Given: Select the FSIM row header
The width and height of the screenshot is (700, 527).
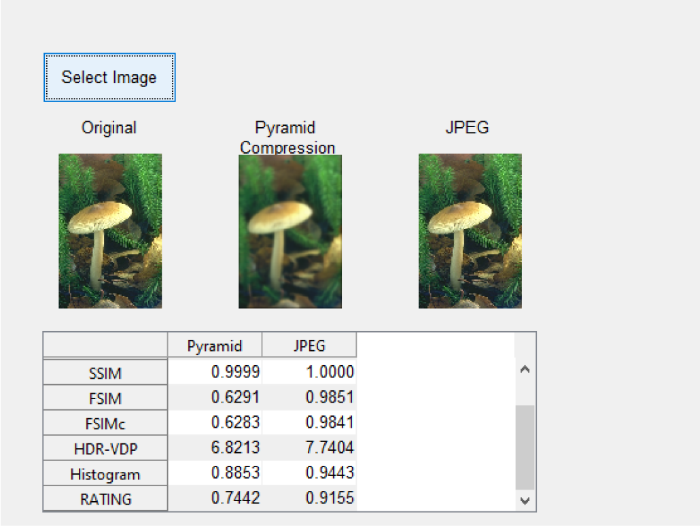Looking at the screenshot, I should (105, 398).
